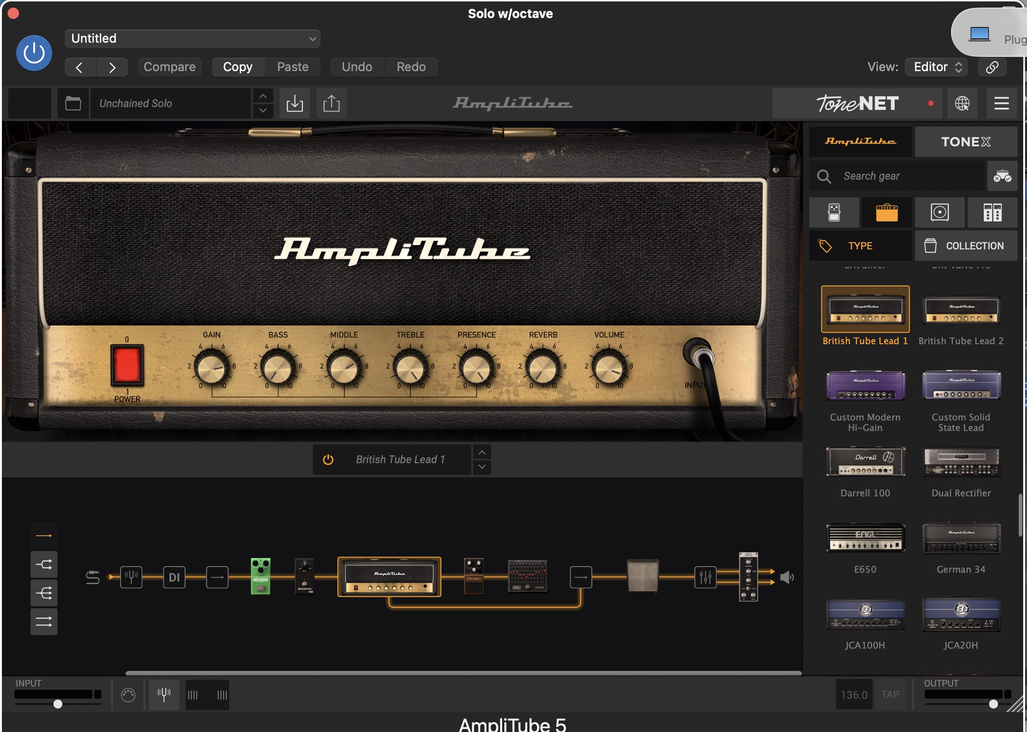This screenshot has width=1027, height=732.
Task: Flip the red amp POWER switch
Action: [x=127, y=365]
